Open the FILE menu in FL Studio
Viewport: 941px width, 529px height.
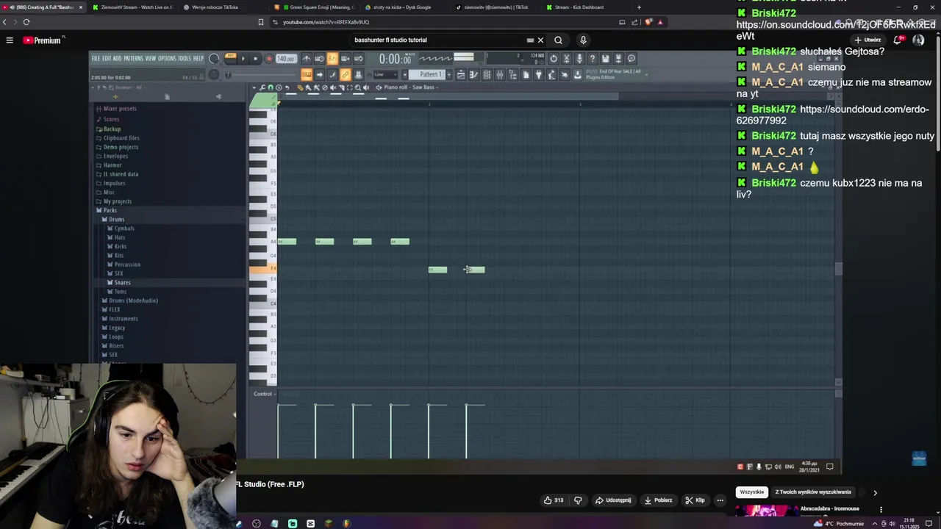(x=96, y=58)
